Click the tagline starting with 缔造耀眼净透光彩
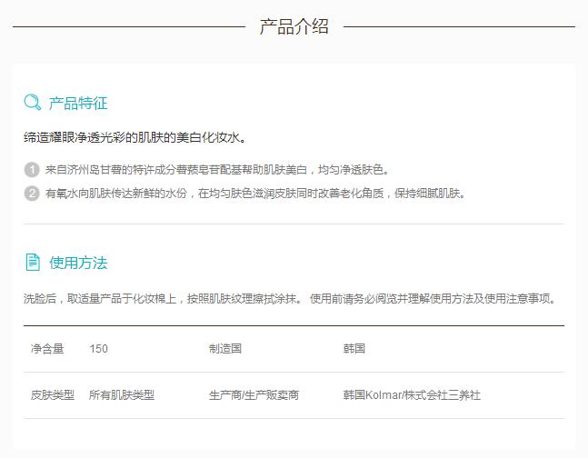 point(135,139)
